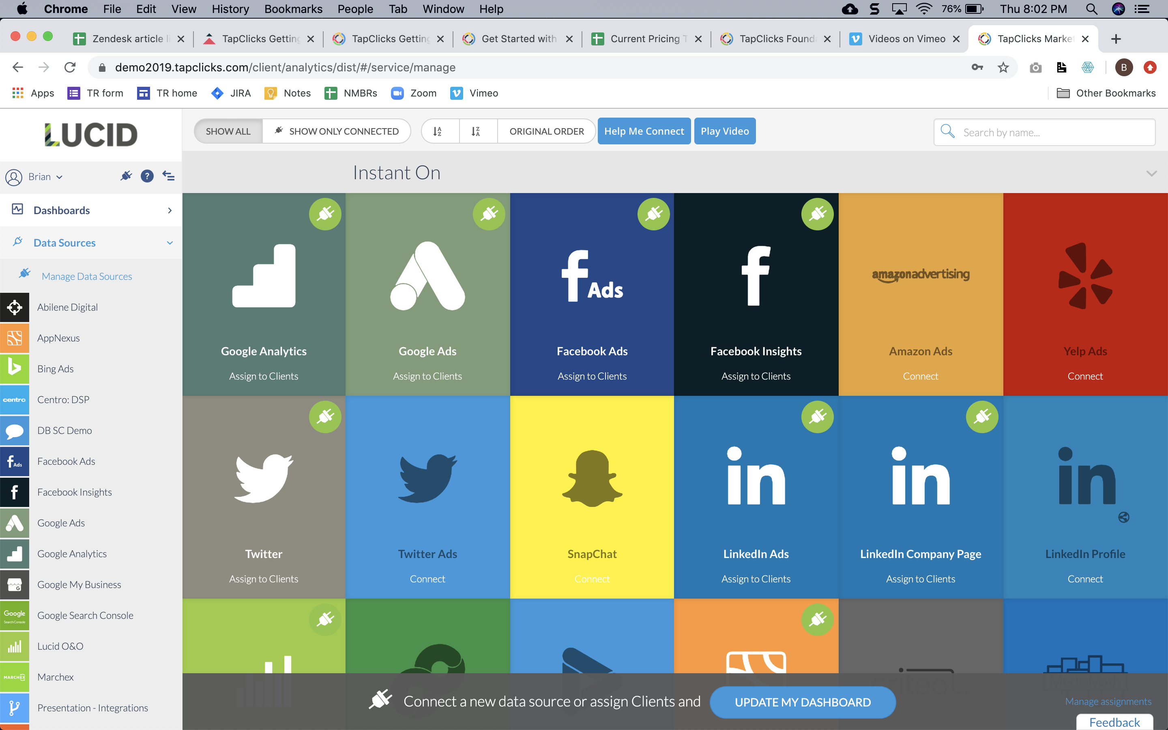
Task: Click the Twitter Ads bird logo
Action: click(x=427, y=478)
